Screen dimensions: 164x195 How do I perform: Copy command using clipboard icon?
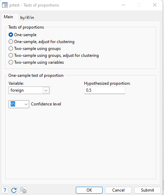click(23, 190)
